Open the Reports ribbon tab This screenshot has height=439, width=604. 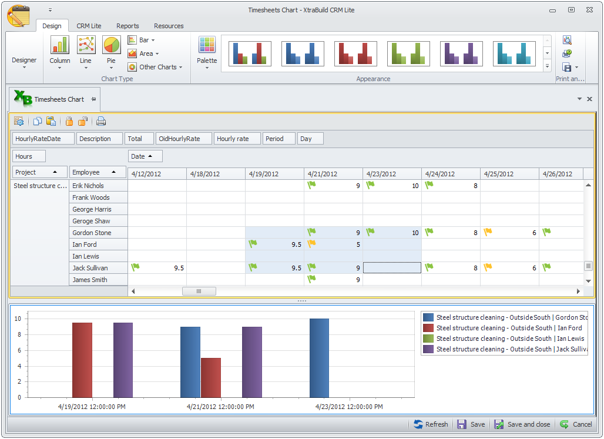click(x=127, y=26)
